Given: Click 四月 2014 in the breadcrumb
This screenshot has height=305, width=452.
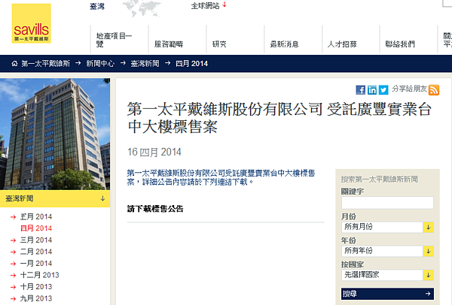Looking at the screenshot, I should coord(191,64).
